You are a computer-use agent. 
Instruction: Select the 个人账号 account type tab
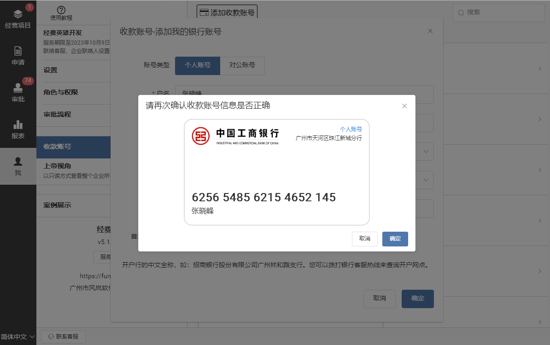pos(198,65)
